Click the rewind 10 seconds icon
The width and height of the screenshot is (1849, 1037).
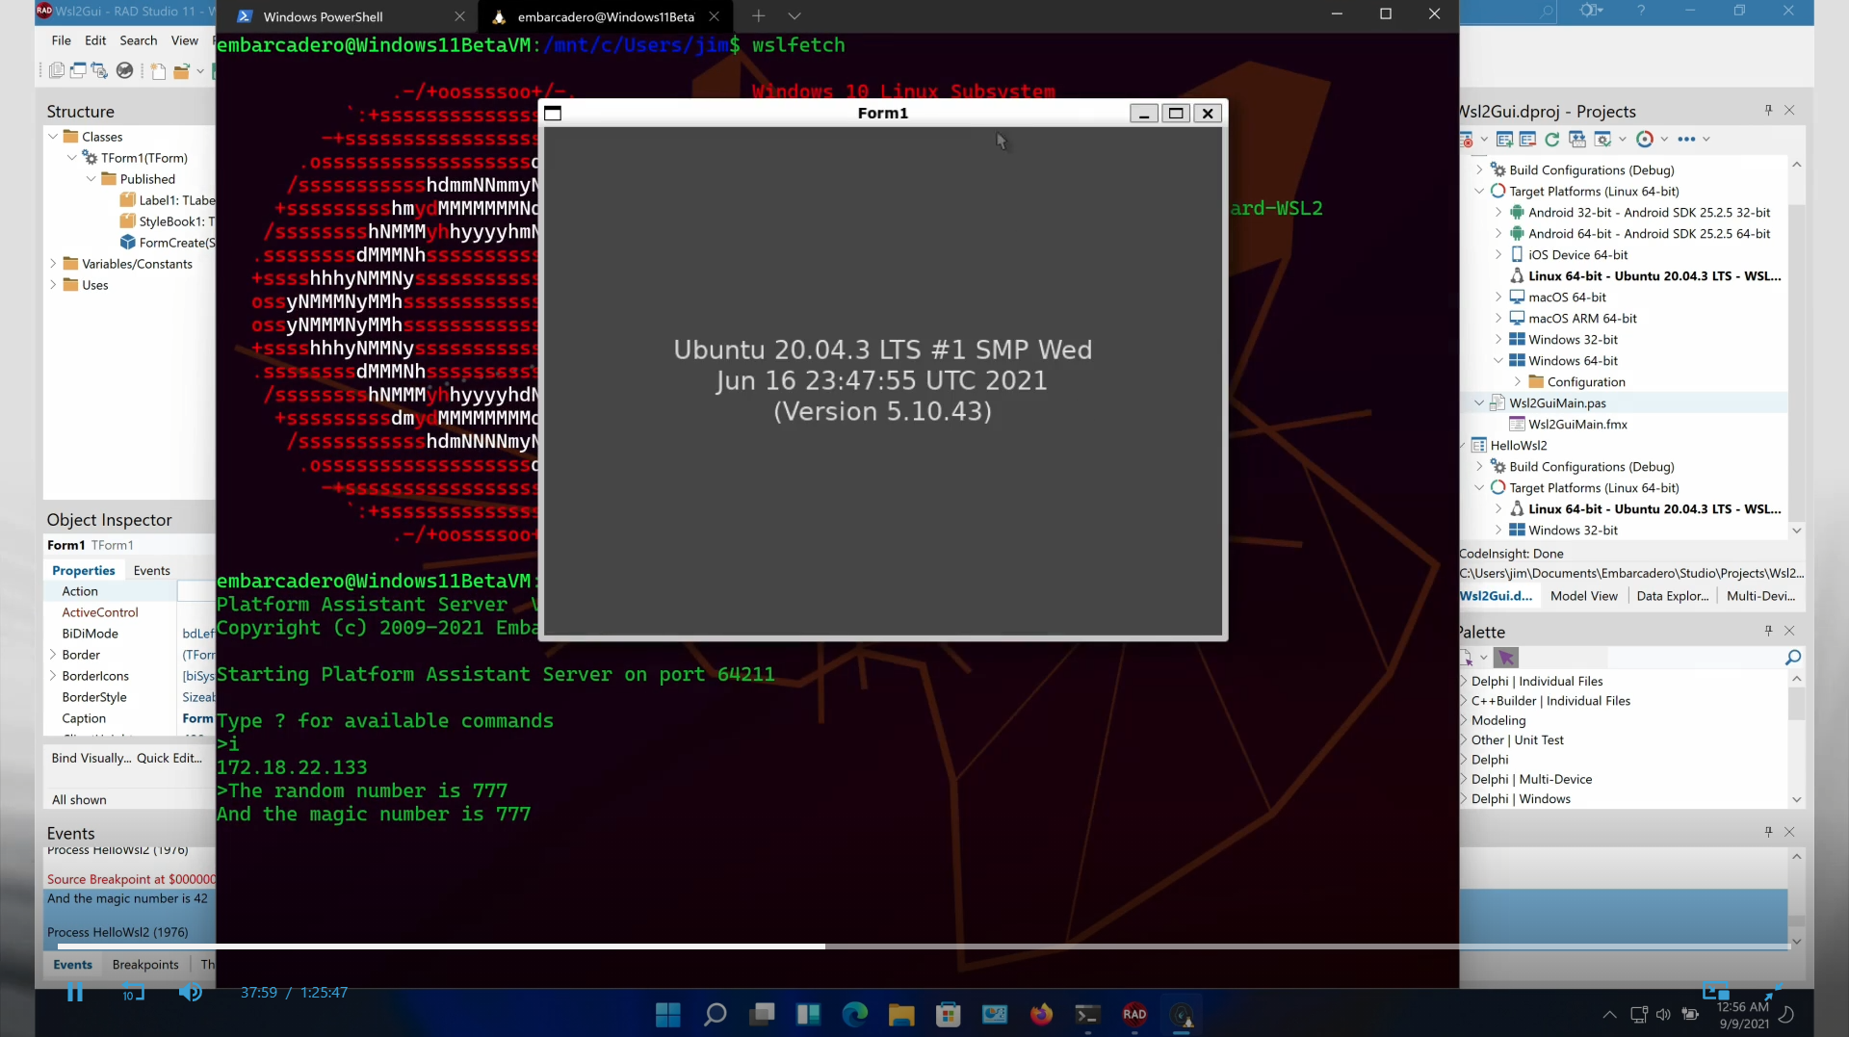133,993
